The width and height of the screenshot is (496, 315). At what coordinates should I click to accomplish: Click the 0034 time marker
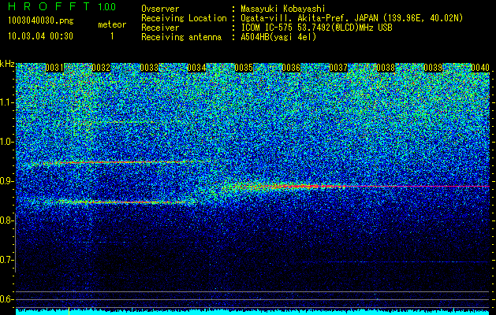pos(196,68)
